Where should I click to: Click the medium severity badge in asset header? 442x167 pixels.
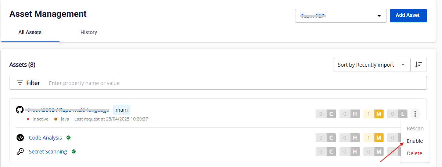373,114
